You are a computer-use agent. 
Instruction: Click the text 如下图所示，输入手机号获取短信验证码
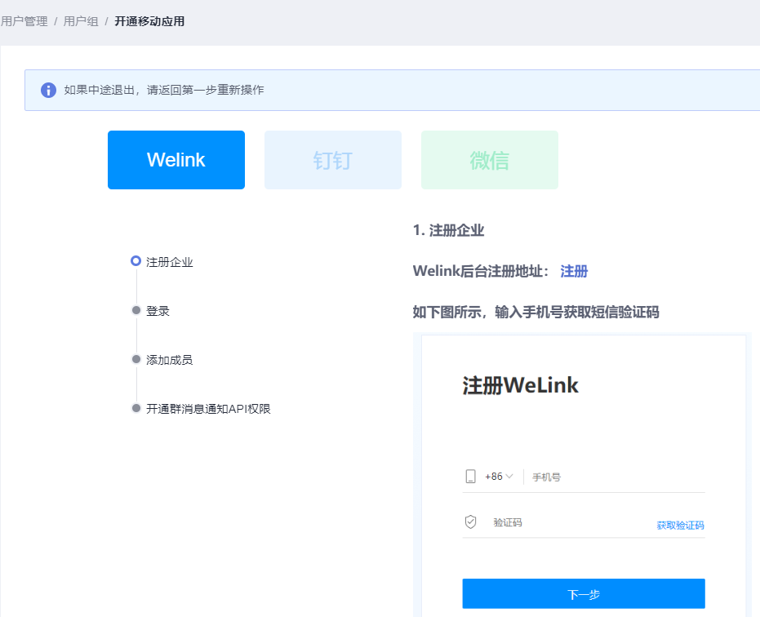pyautogui.click(x=536, y=312)
